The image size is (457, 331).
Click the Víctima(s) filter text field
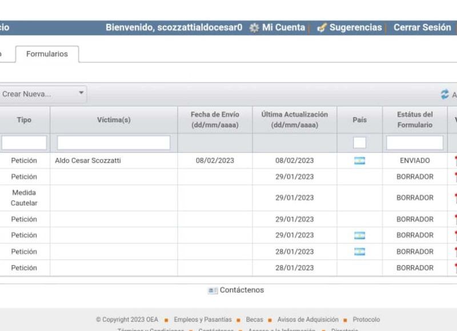pyautogui.click(x=113, y=143)
